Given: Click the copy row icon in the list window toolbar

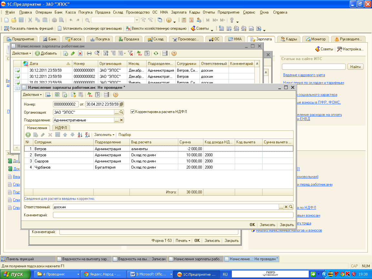Looking at the screenshot, I should [x=66, y=53].
